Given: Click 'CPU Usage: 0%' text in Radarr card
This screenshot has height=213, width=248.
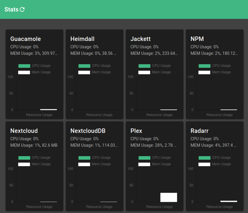Looking at the screenshot, I should click(x=205, y=139).
